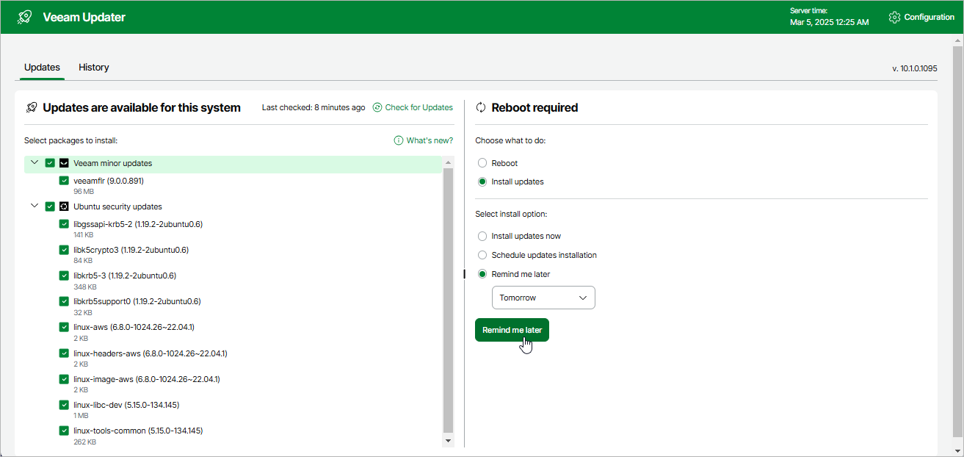Select the Reboot radio option
The width and height of the screenshot is (964, 457).
click(x=482, y=163)
